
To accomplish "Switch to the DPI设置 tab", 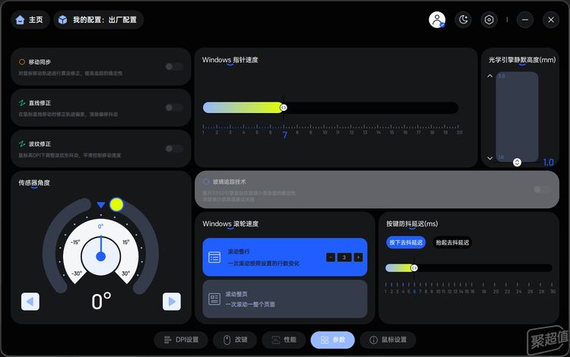I will pos(181,340).
